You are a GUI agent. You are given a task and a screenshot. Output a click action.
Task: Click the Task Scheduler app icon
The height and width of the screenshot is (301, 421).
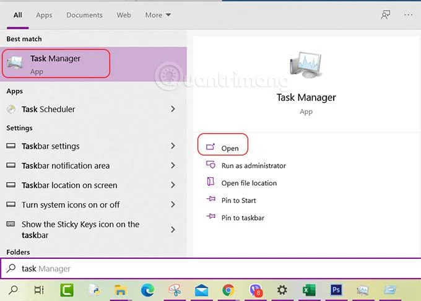(x=11, y=109)
